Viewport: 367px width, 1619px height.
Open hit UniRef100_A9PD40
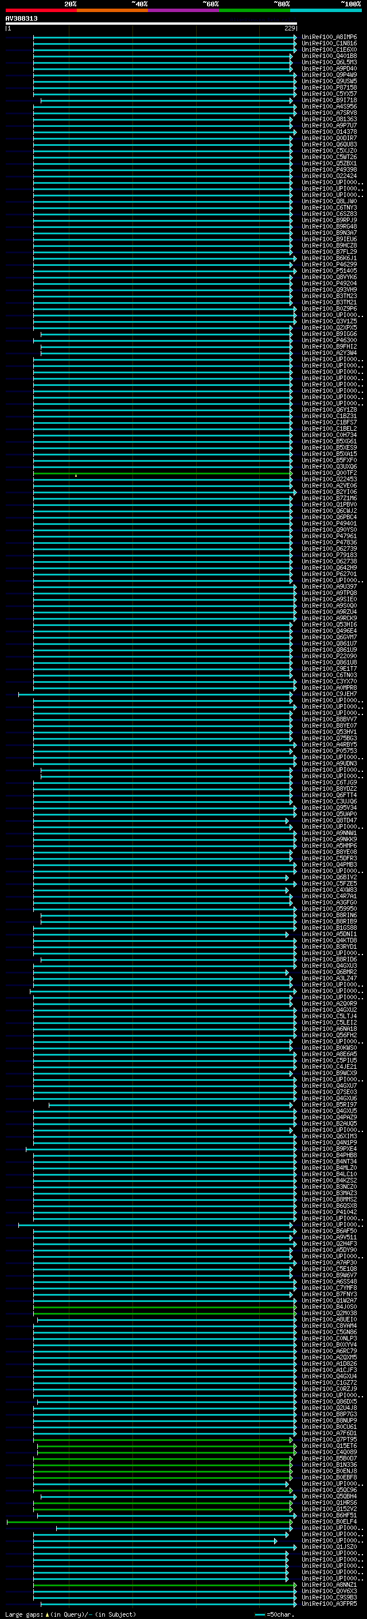[329, 68]
